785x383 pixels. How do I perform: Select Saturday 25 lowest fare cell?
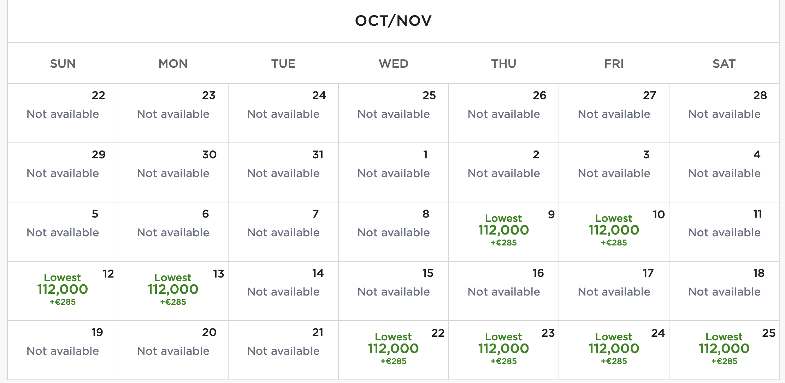point(724,350)
